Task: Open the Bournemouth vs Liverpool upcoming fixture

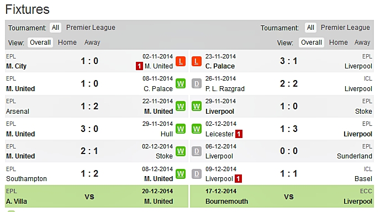Action: (x=282, y=196)
